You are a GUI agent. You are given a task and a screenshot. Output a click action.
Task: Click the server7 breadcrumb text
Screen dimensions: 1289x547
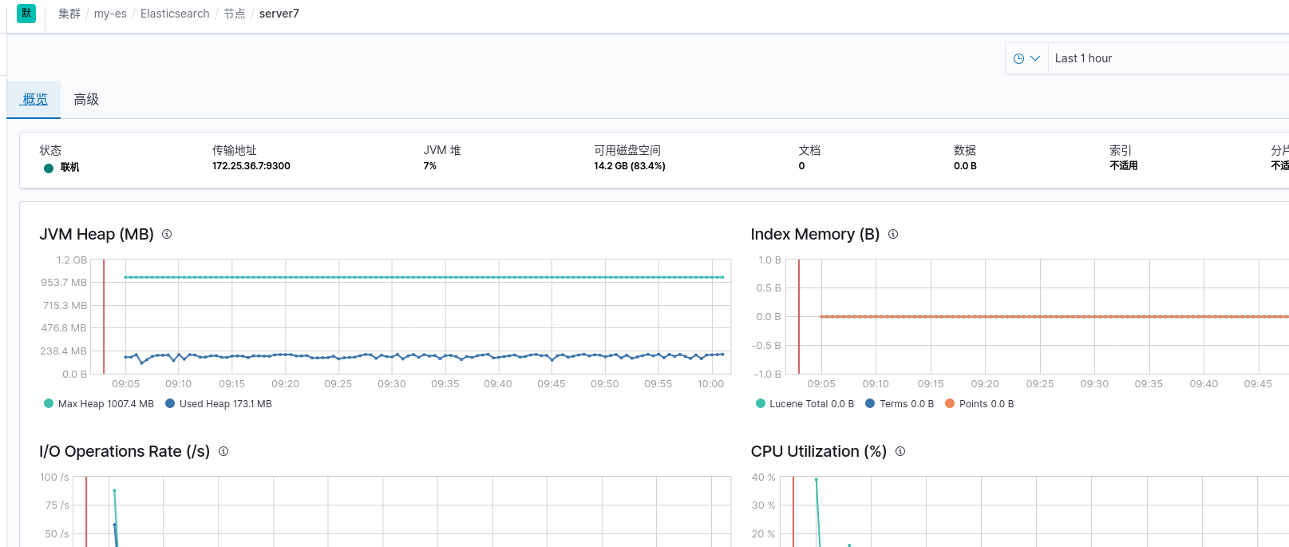279,14
